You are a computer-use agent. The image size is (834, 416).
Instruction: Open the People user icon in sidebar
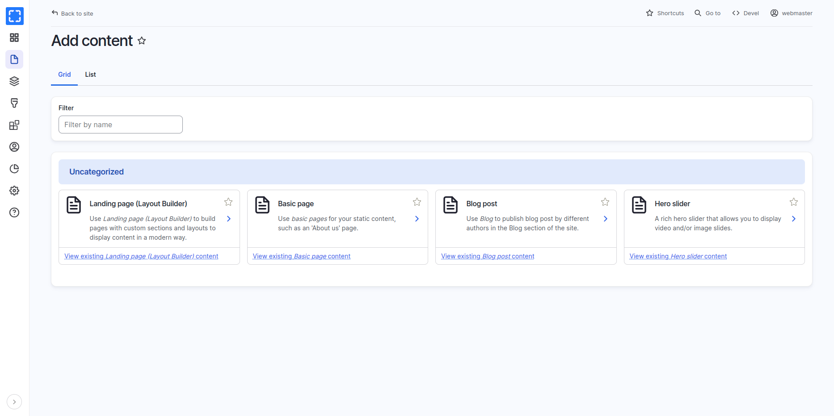tap(14, 147)
